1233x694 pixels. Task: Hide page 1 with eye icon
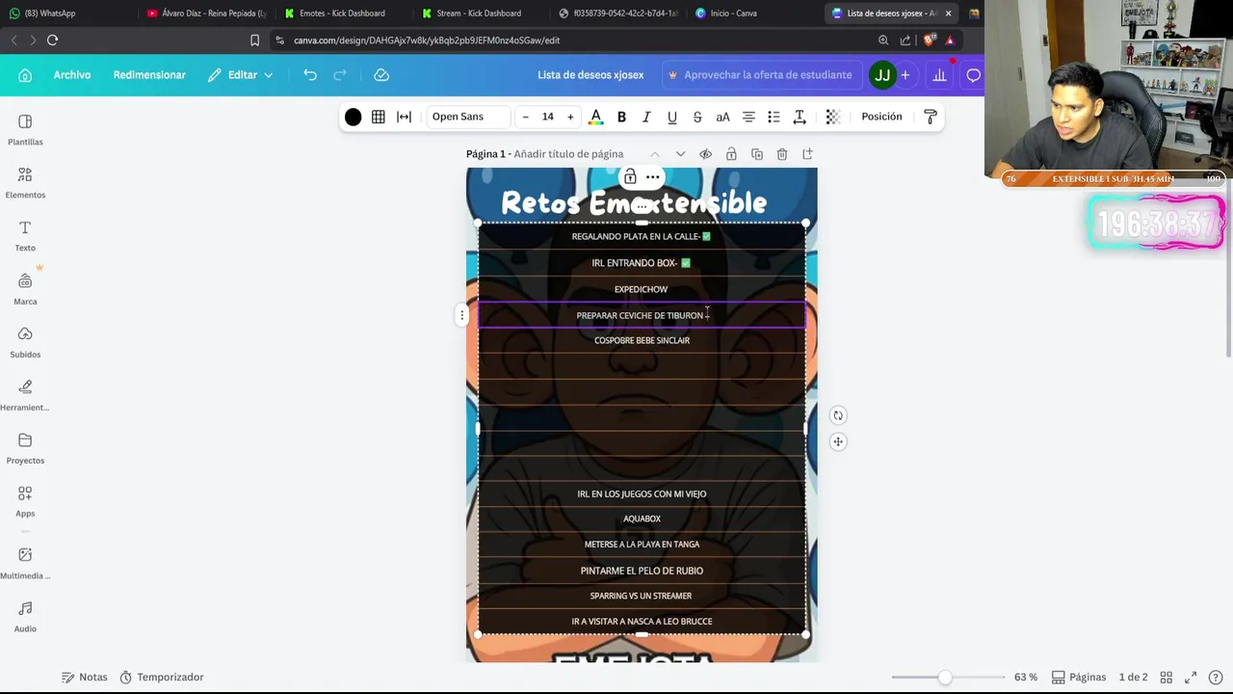pyautogui.click(x=706, y=154)
